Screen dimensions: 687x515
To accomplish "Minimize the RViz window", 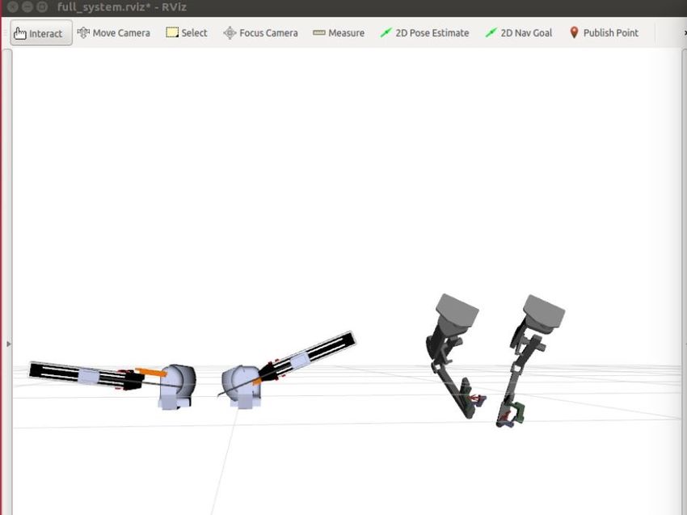I will click(x=27, y=7).
